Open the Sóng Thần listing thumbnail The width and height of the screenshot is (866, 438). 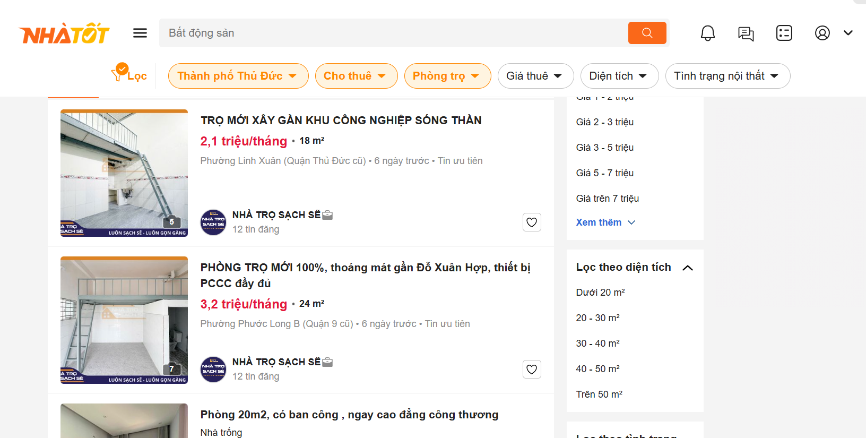[124, 173]
